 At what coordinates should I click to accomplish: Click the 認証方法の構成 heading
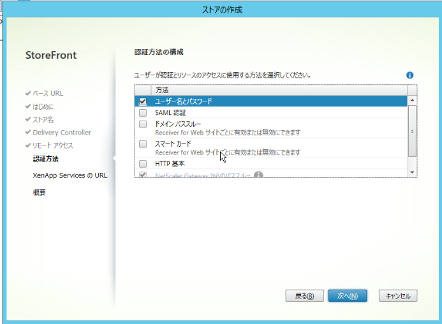(x=159, y=52)
